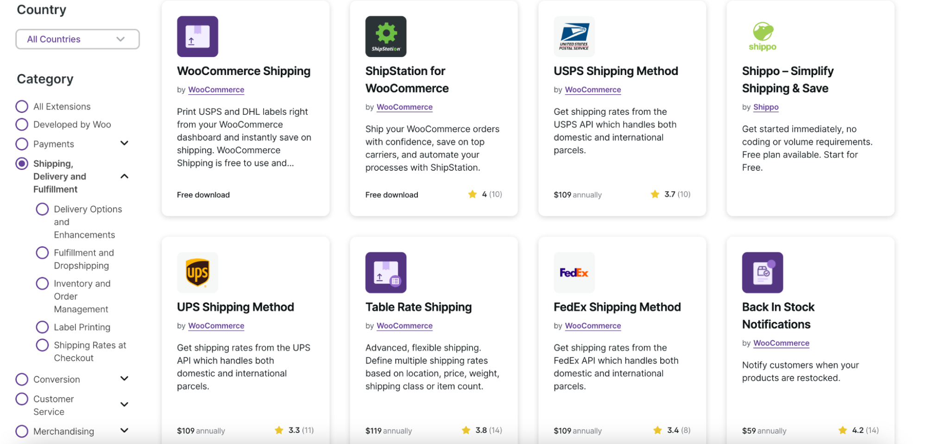The height and width of the screenshot is (444, 926).
Task: Collapse the Shipping, Delivery and Fulfillment category
Action: tap(124, 176)
